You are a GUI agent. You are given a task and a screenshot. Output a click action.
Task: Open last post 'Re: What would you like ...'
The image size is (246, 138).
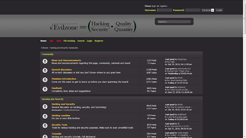178,90
